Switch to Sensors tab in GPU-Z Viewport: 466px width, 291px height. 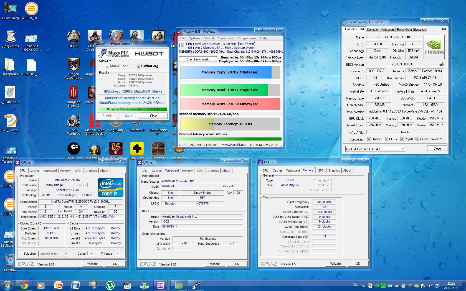point(372,30)
